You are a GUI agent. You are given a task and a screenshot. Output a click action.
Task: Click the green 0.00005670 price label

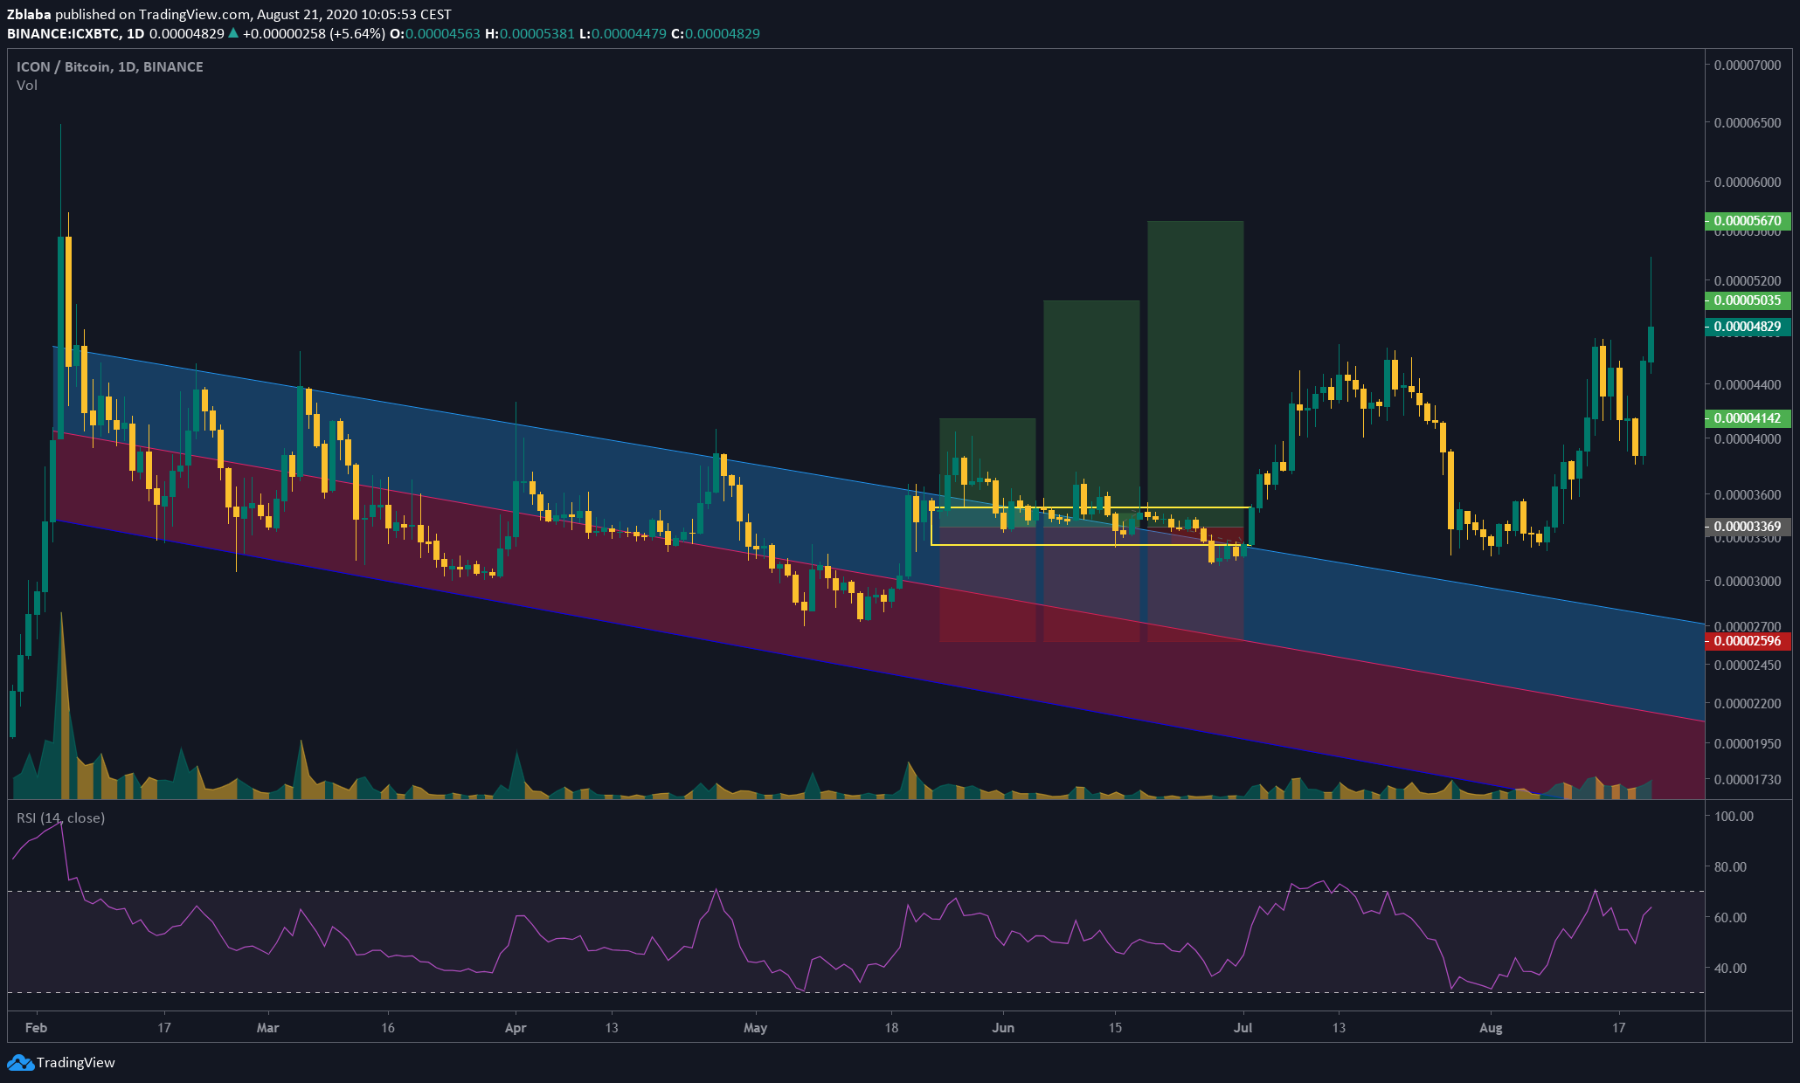tap(1748, 221)
